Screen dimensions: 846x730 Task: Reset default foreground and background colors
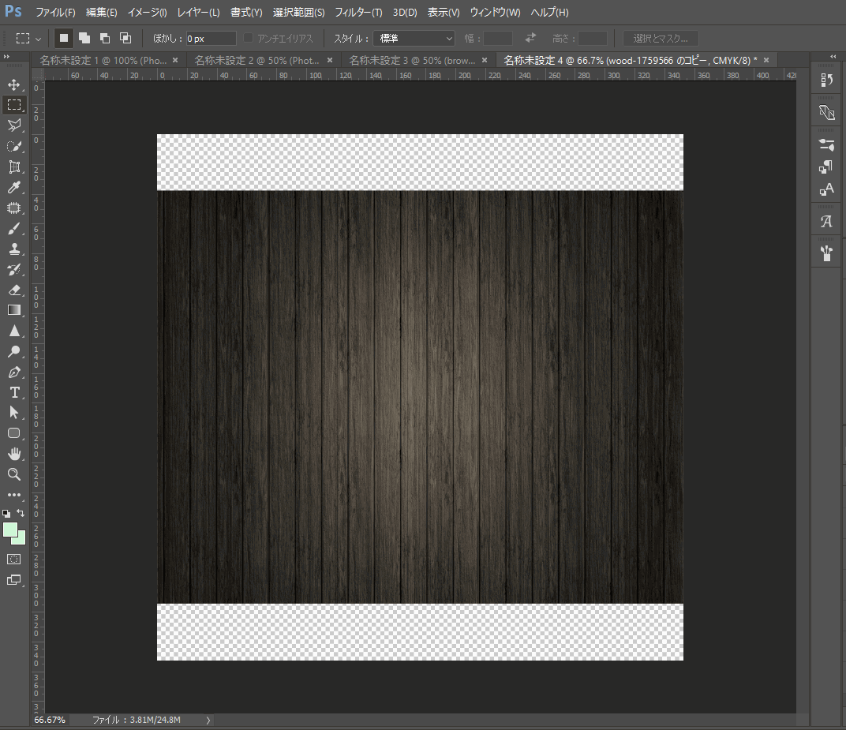(x=6, y=513)
